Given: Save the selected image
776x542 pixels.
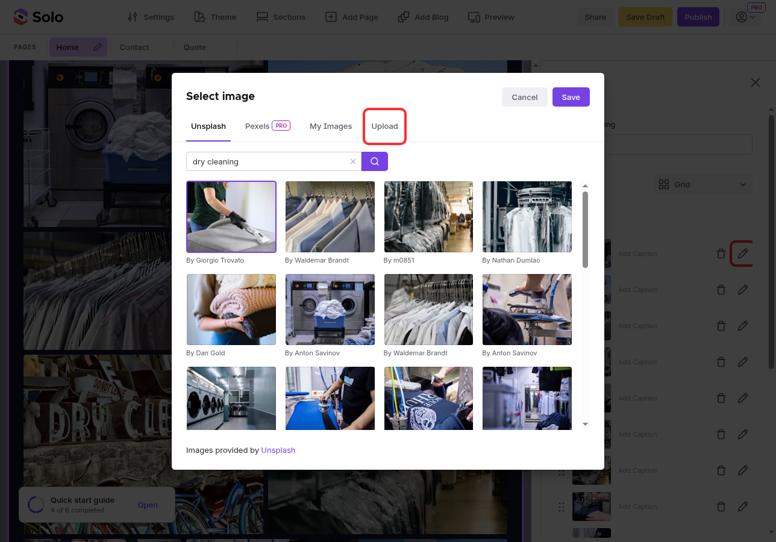Looking at the screenshot, I should click(571, 97).
